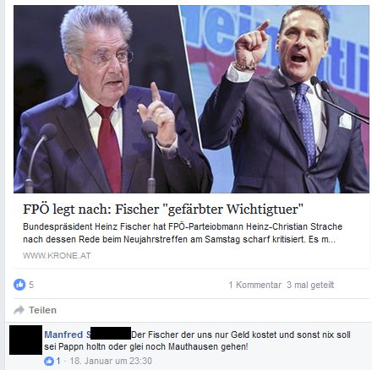This screenshot has height=370, width=372.
Task: Click the blue like reaction icon on the post
Action: point(19,285)
